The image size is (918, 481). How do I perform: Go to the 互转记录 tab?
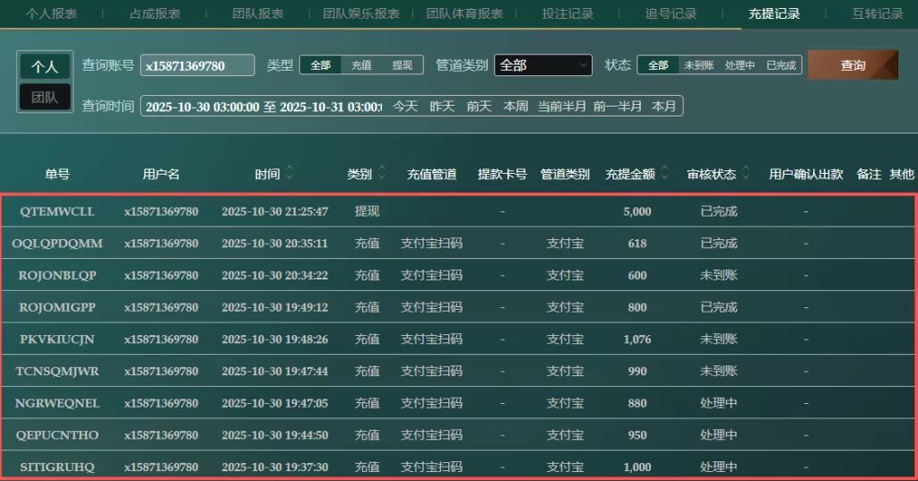coord(878,13)
